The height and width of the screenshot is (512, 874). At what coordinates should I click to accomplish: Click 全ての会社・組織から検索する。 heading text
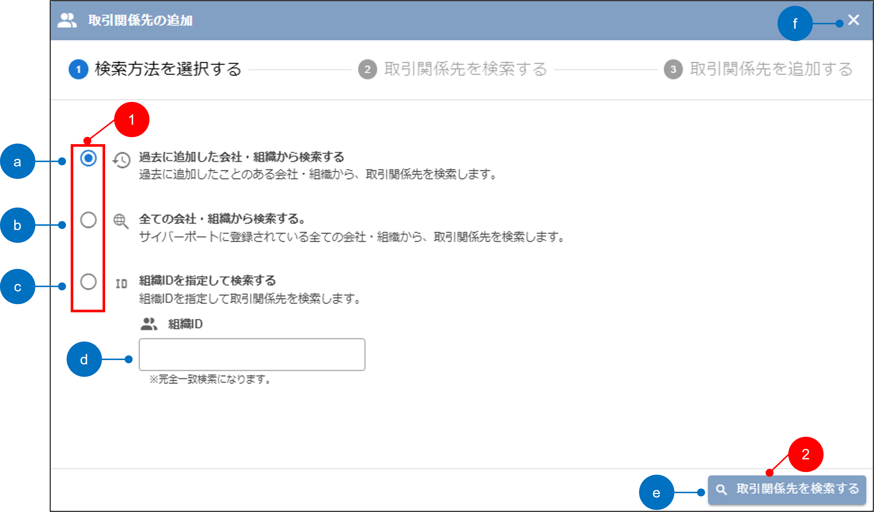click(222, 219)
